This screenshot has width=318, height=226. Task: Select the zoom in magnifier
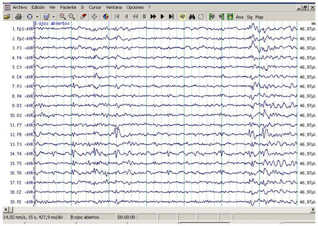[62, 17]
